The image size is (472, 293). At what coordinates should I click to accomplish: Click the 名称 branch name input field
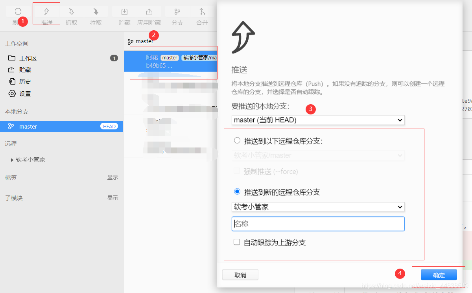(318, 224)
